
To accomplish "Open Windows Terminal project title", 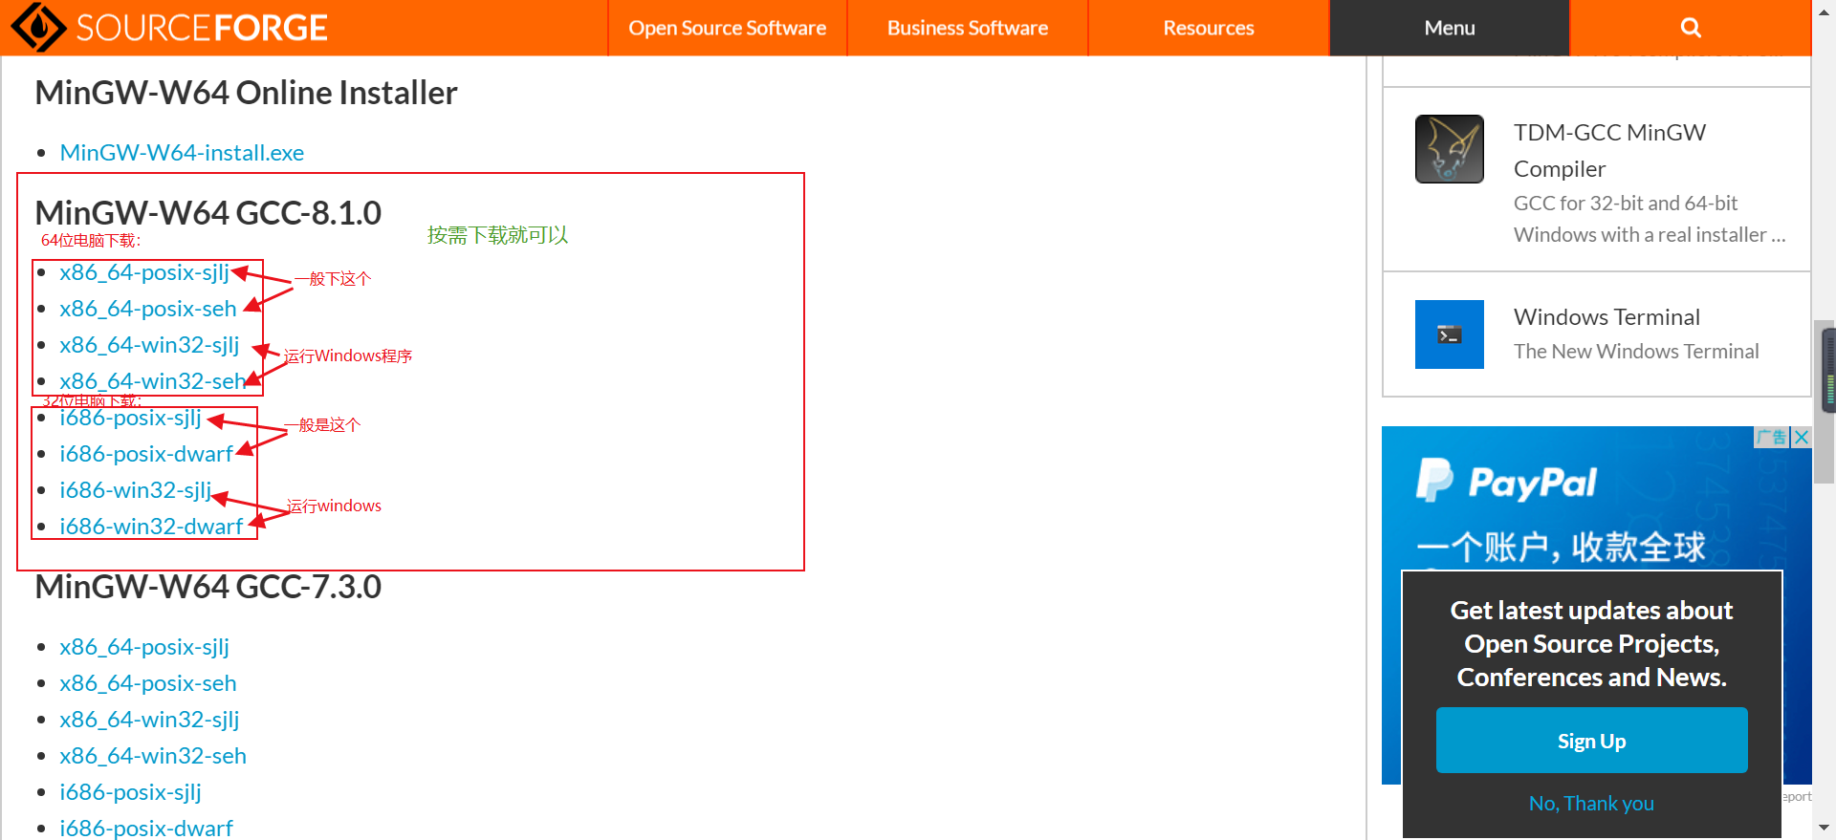I will click(x=1606, y=317).
